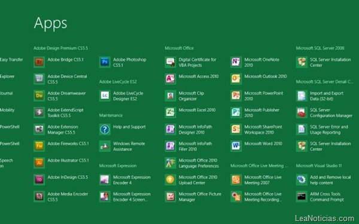Open Microsoft SharePoint Workspace 2010 icon
The width and height of the screenshot is (359, 224).
(236, 129)
